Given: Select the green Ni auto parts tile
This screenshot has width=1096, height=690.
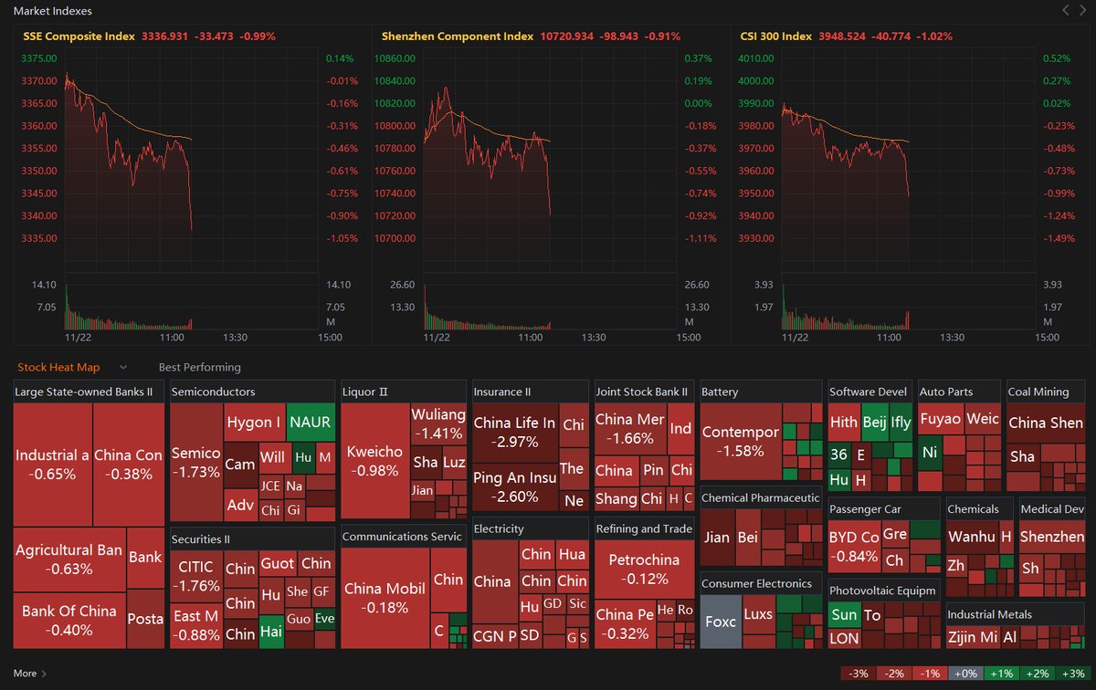Looking at the screenshot, I should point(930,453).
